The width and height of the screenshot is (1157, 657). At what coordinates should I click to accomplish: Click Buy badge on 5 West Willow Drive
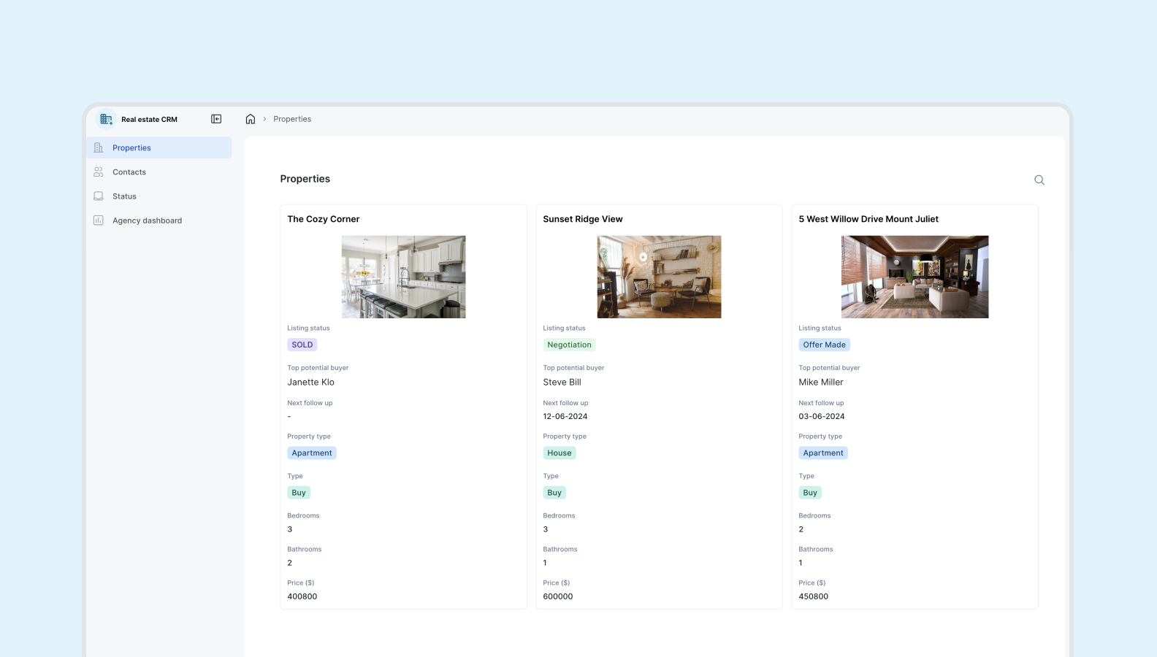[810, 493]
